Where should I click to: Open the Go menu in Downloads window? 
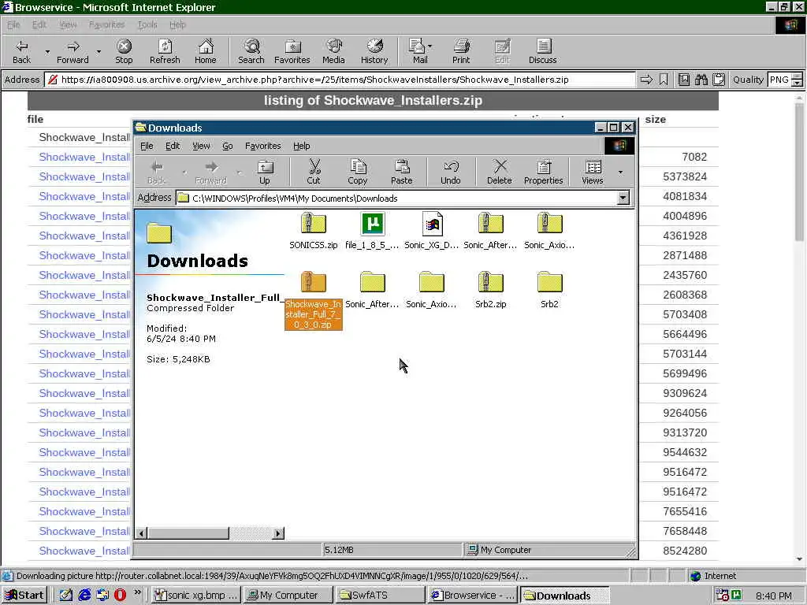coord(228,146)
